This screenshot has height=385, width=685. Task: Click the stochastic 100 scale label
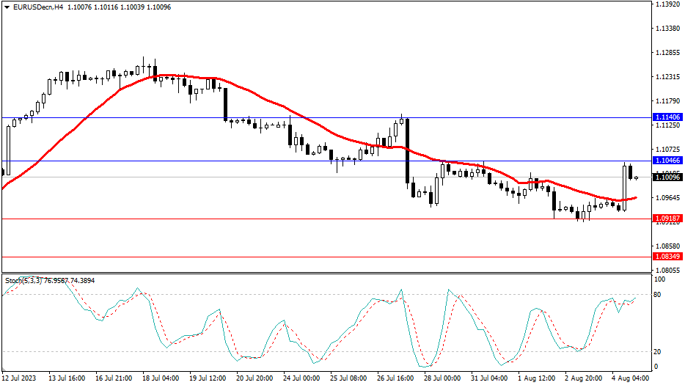point(659,279)
